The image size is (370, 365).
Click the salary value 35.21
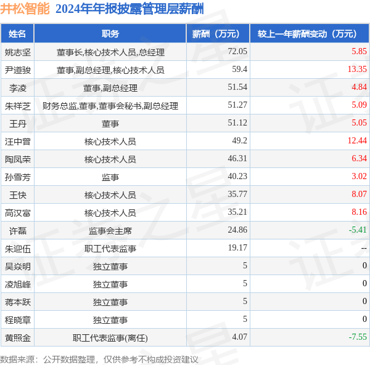point(237,212)
